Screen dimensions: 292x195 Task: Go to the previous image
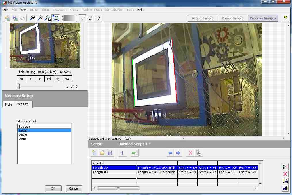click(30, 79)
